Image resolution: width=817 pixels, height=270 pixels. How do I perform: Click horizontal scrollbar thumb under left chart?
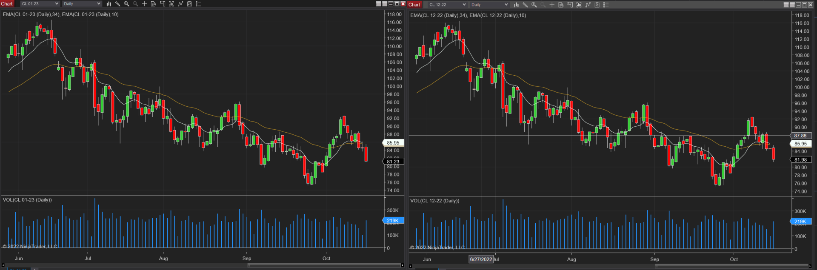click(324, 265)
